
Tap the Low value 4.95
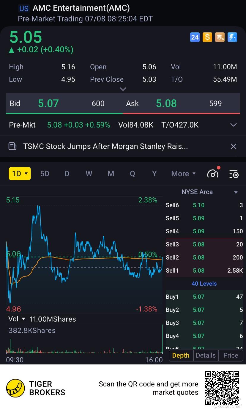tap(68, 79)
